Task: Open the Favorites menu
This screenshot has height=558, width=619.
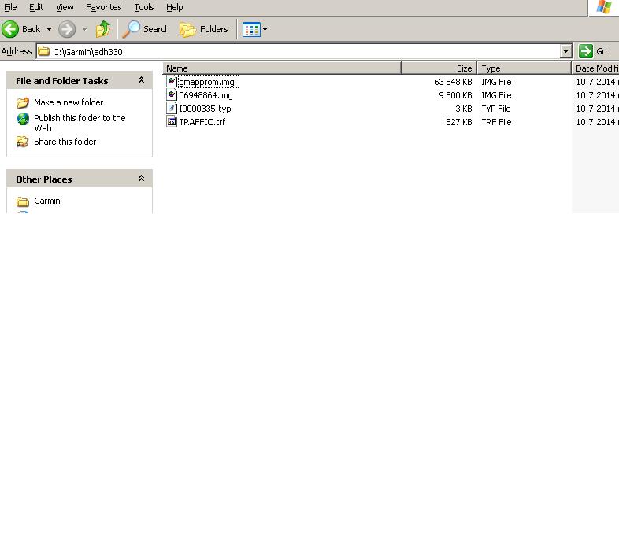Action: (x=103, y=7)
